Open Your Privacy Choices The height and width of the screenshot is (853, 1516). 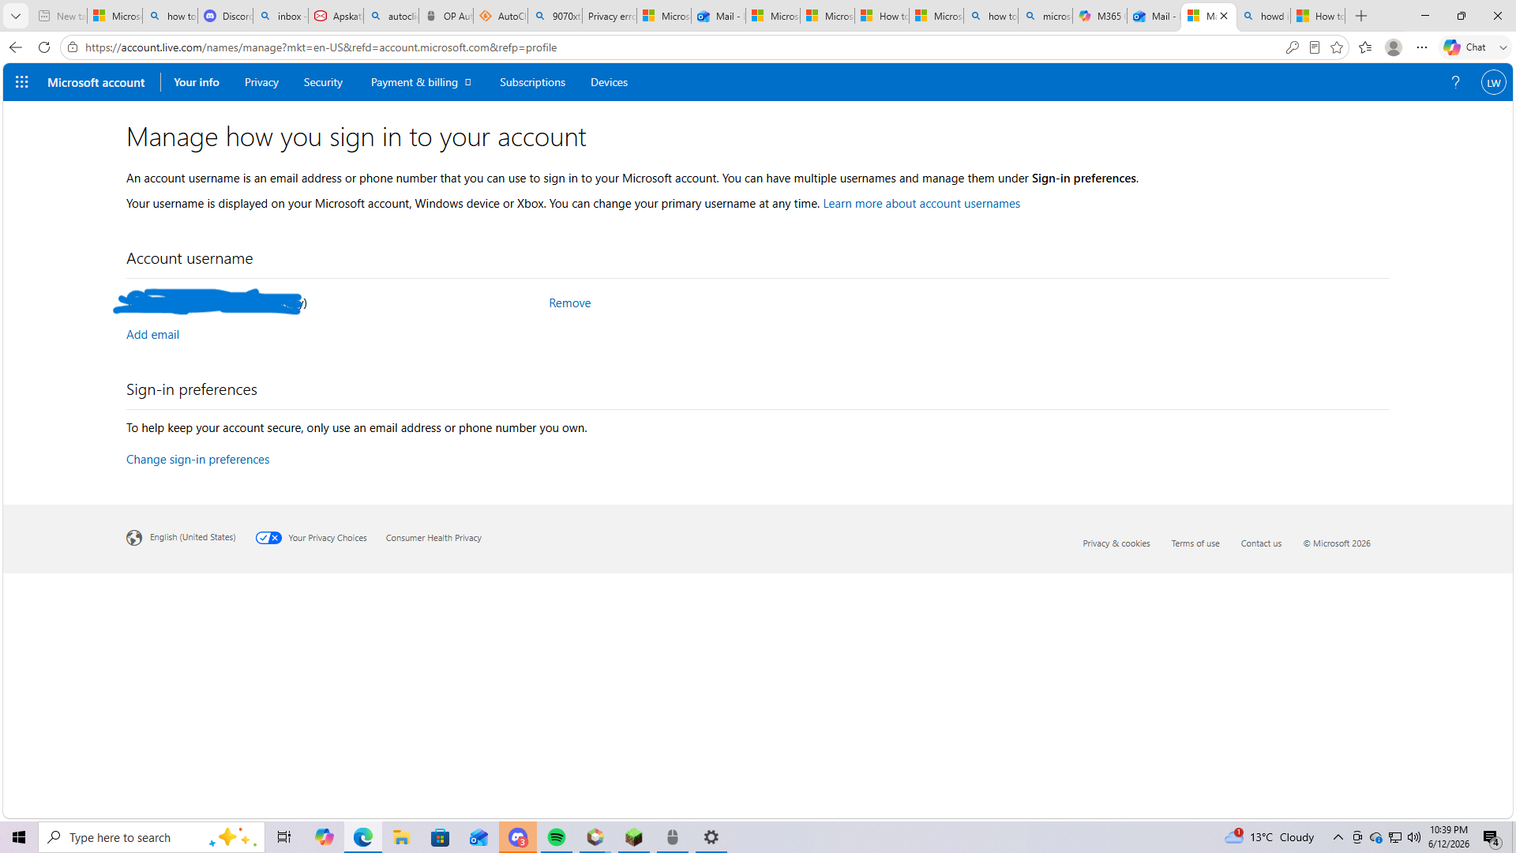pyautogui.click(x=311, y=538)
